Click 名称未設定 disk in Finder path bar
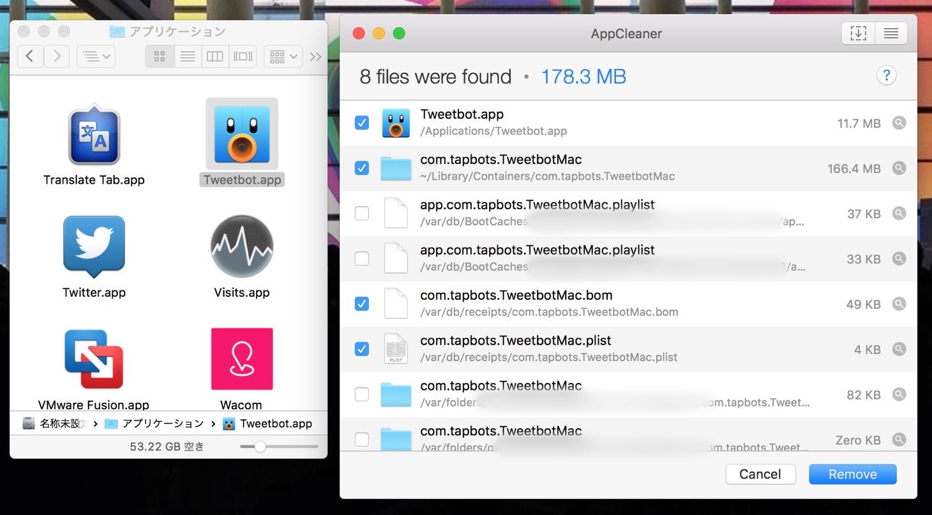This screenshot has height=515, width=932. (x=54, y=424)
